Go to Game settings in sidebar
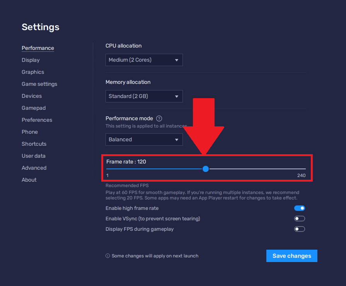346x286 pixels. pos(39,84)
